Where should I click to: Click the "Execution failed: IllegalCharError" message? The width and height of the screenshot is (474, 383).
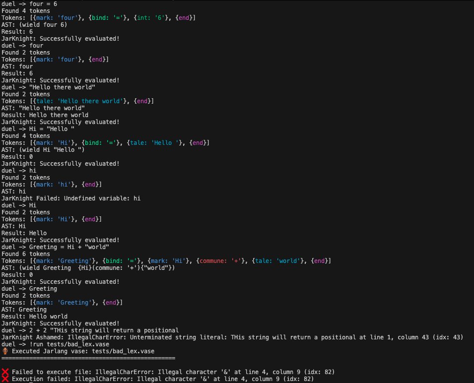click(163, 379)
